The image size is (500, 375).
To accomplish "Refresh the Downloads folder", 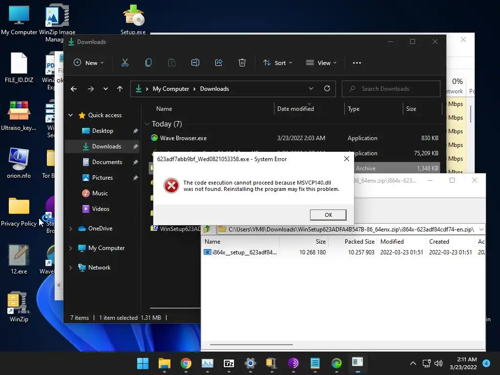I will coord(327,89).
